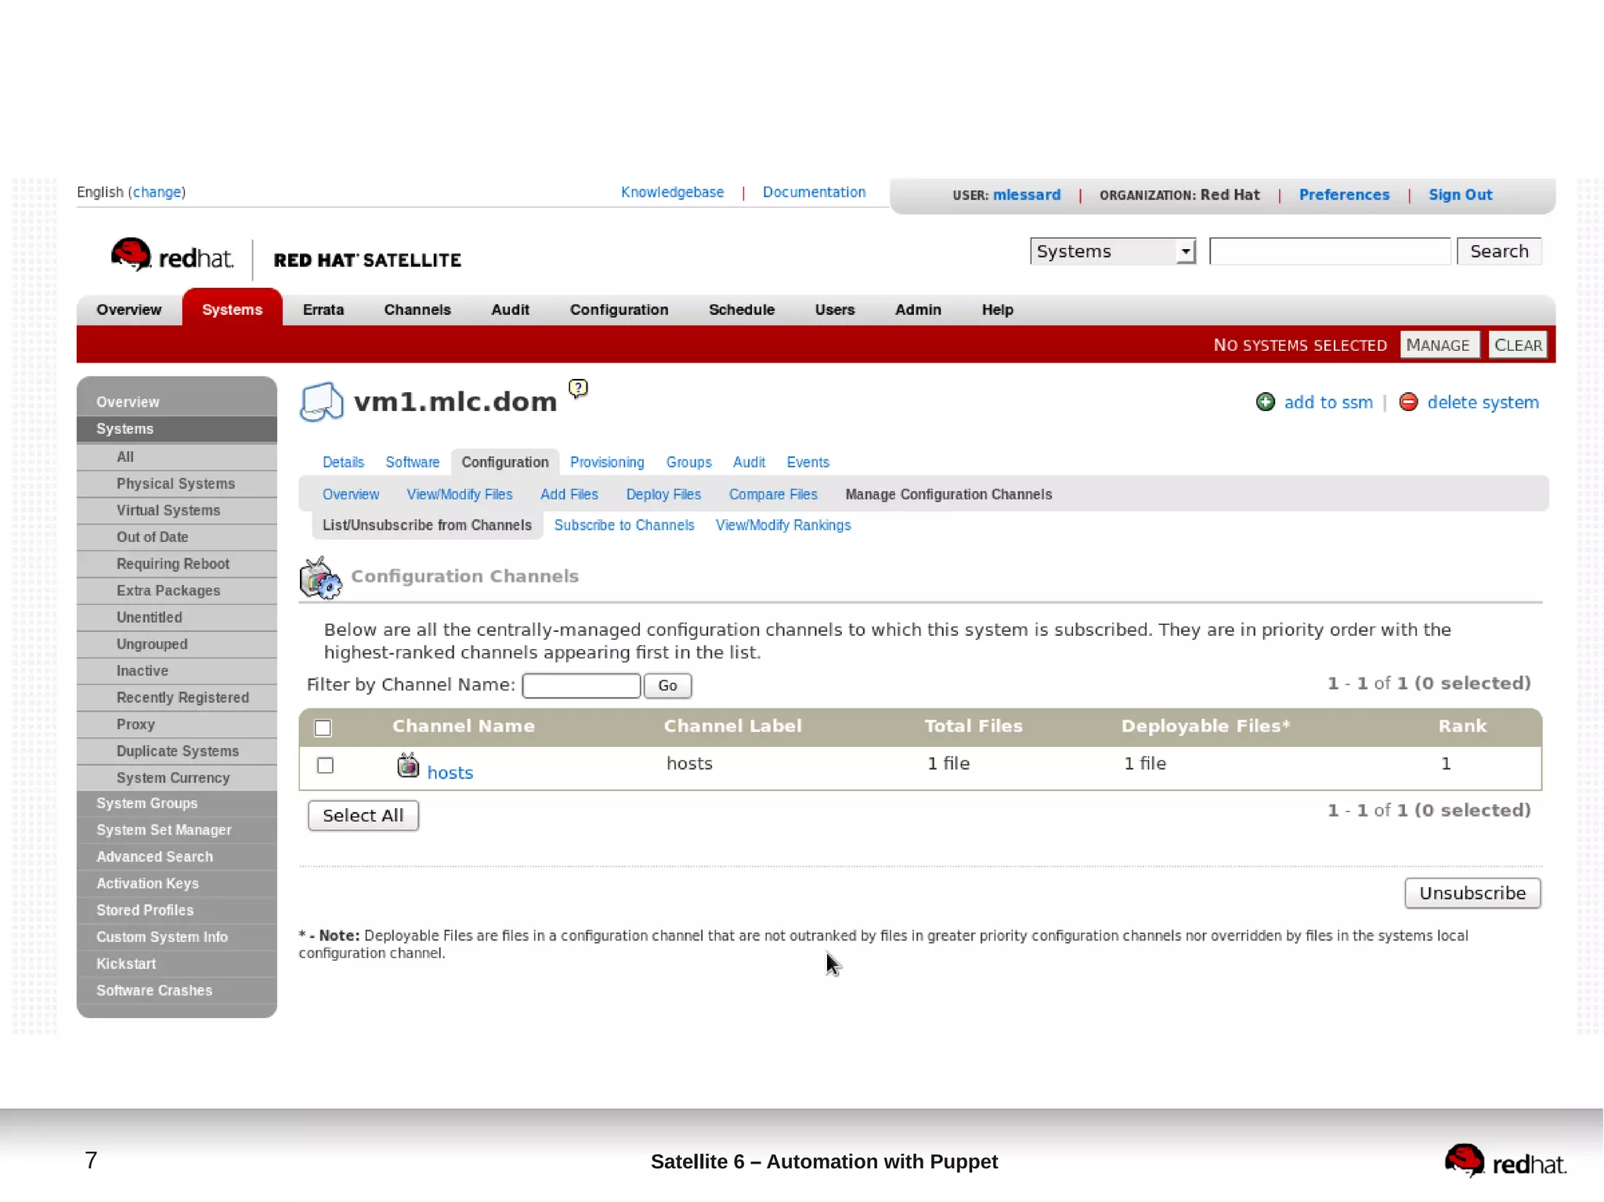Open the Errata main navigation tab
Image resolution: width=1604 pixels, height=1202 pixels.
pos(323,309)
